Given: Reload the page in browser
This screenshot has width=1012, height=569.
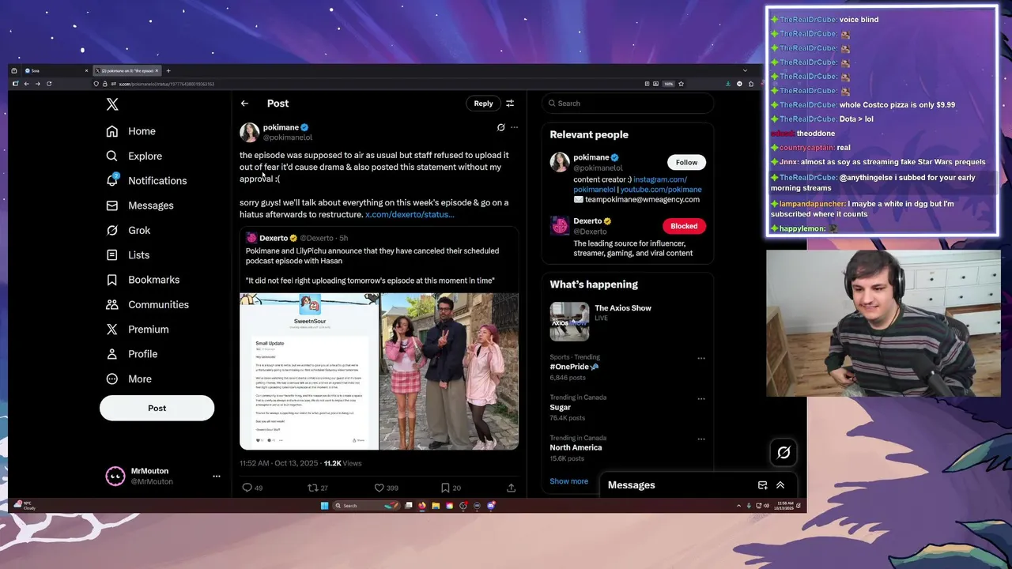Looking at the screenshot, I should tap(49, 84).
